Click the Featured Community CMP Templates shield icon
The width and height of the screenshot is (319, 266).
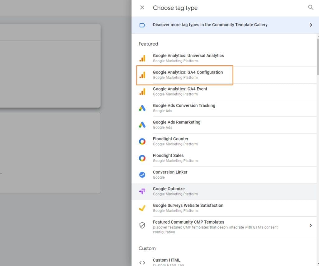click(x=142, y=225)
